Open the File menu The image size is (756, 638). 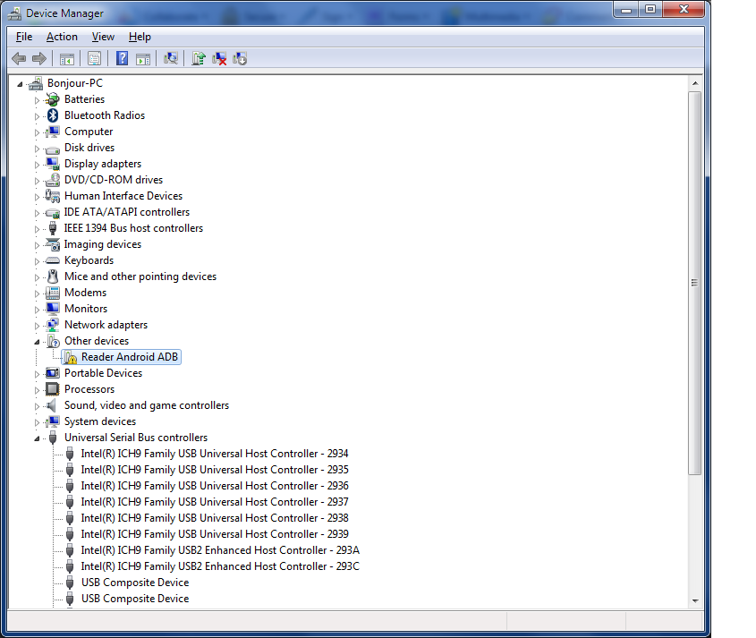[24, 37]
